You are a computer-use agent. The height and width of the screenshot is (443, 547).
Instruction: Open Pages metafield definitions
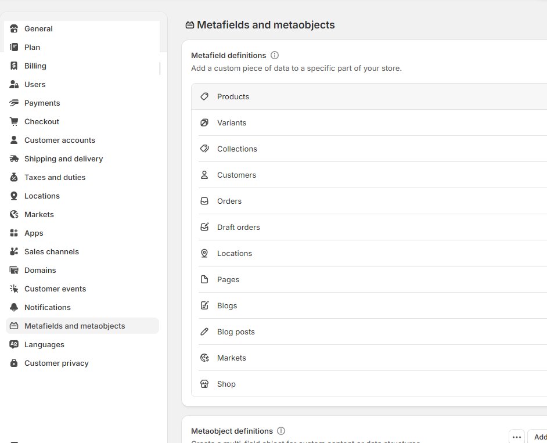click(x=228, y=280)
